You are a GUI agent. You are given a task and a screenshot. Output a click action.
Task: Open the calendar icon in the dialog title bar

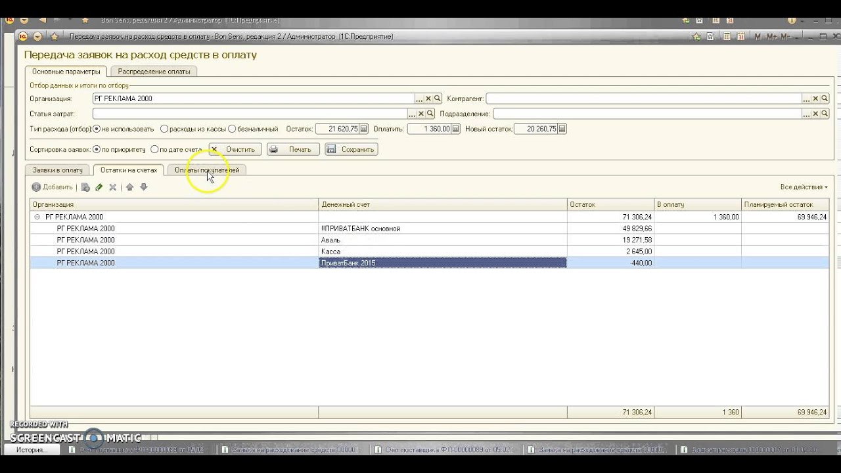coord(740,37)
